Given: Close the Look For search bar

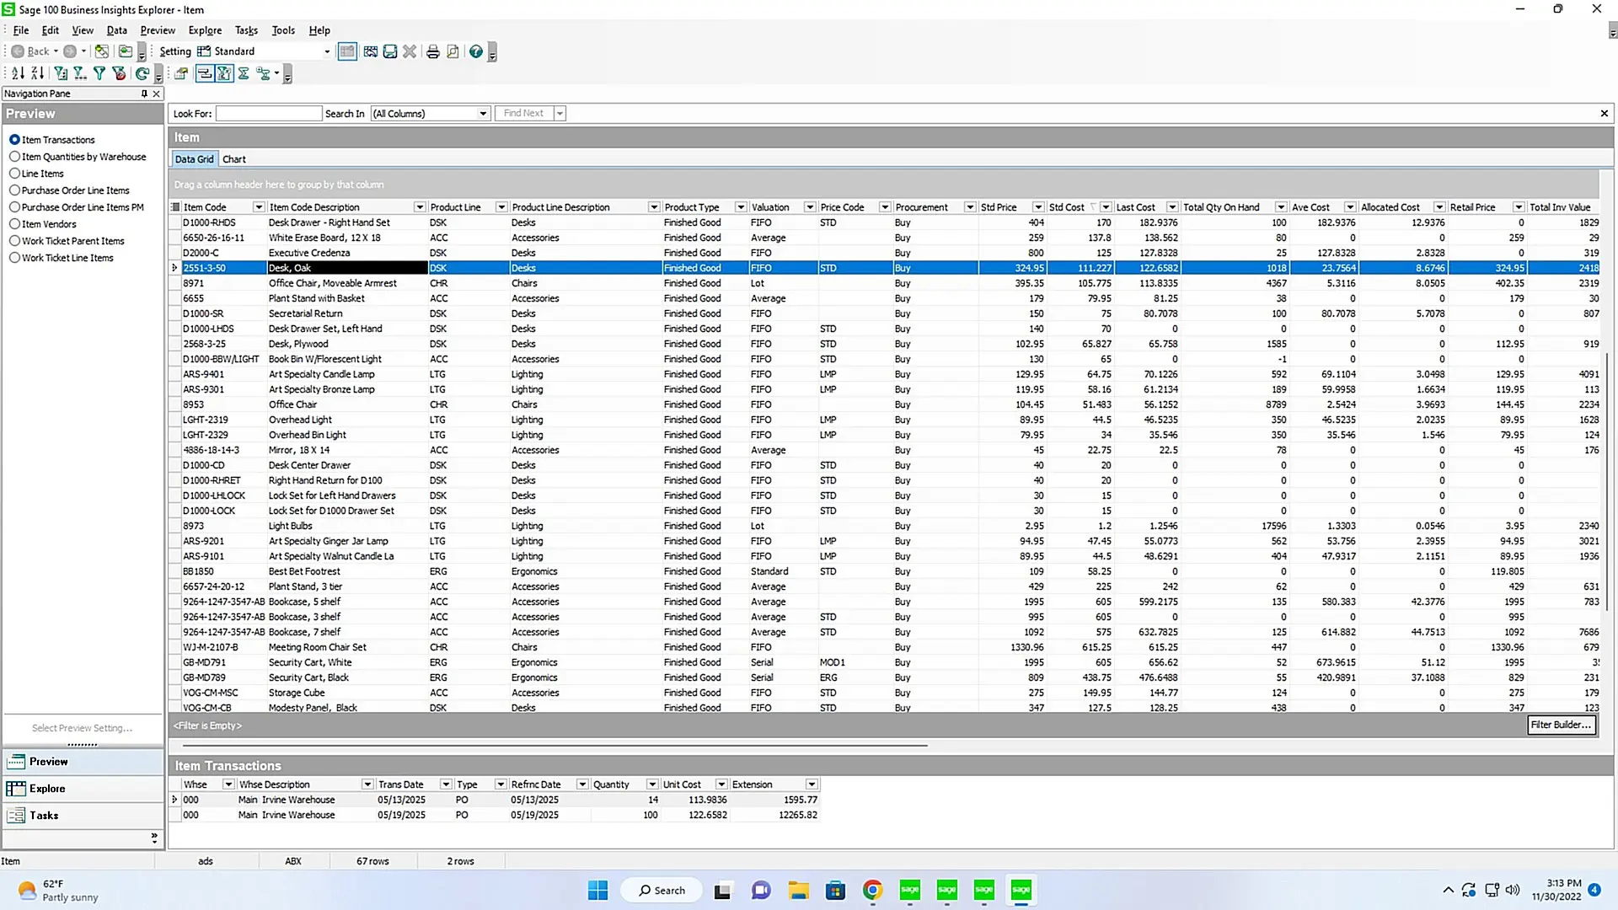Looking at the screenshot, I should tap(1604, 113).
